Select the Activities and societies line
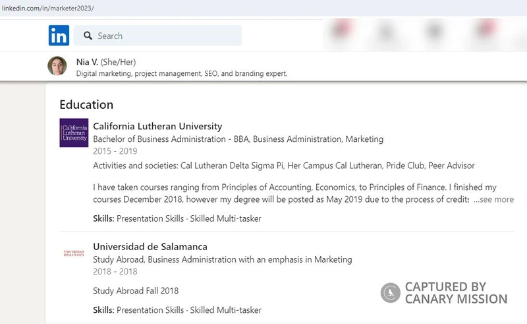527x324 pixels. point(284,166)
